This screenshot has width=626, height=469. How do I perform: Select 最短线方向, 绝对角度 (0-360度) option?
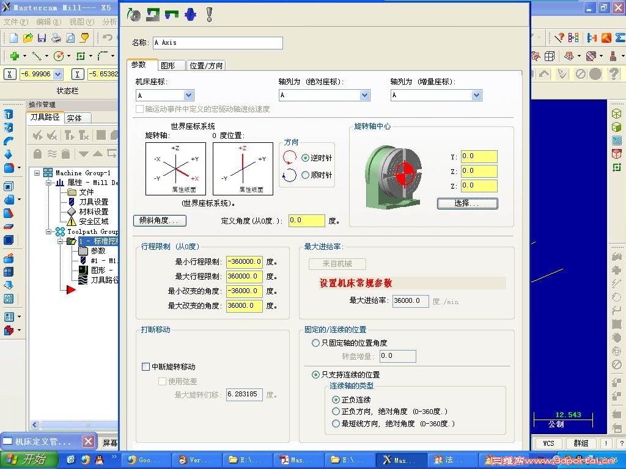click(336, 424)
